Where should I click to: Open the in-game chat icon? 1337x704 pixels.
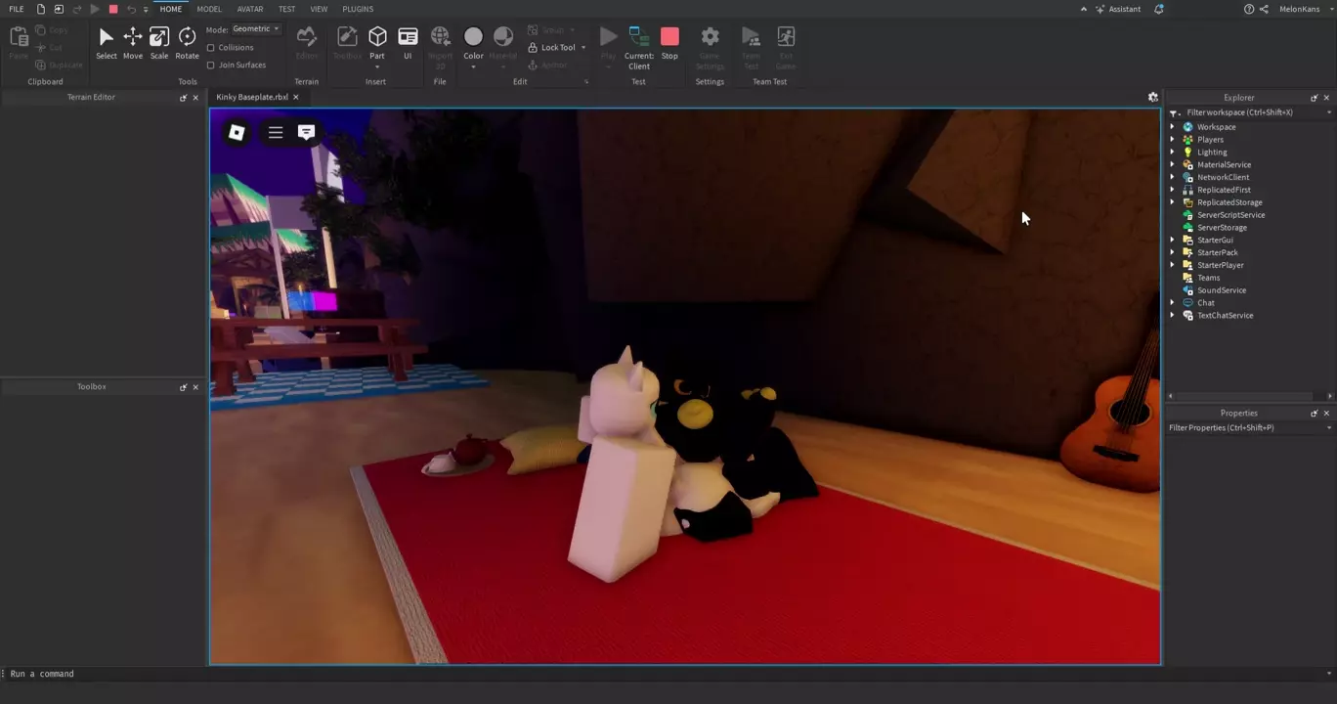click(306, 133)
